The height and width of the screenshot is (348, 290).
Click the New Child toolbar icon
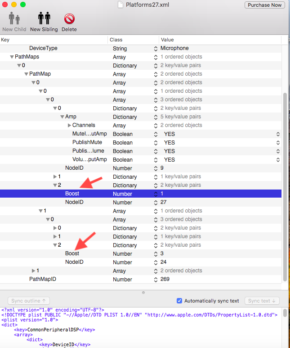(x=14, y=18)
